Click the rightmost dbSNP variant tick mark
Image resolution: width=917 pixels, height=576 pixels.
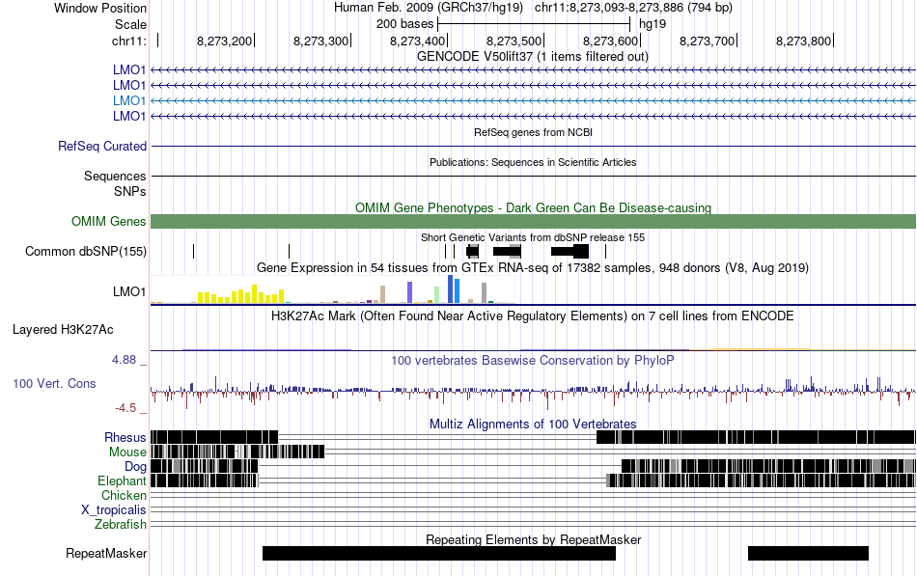(x=605, y=252)
